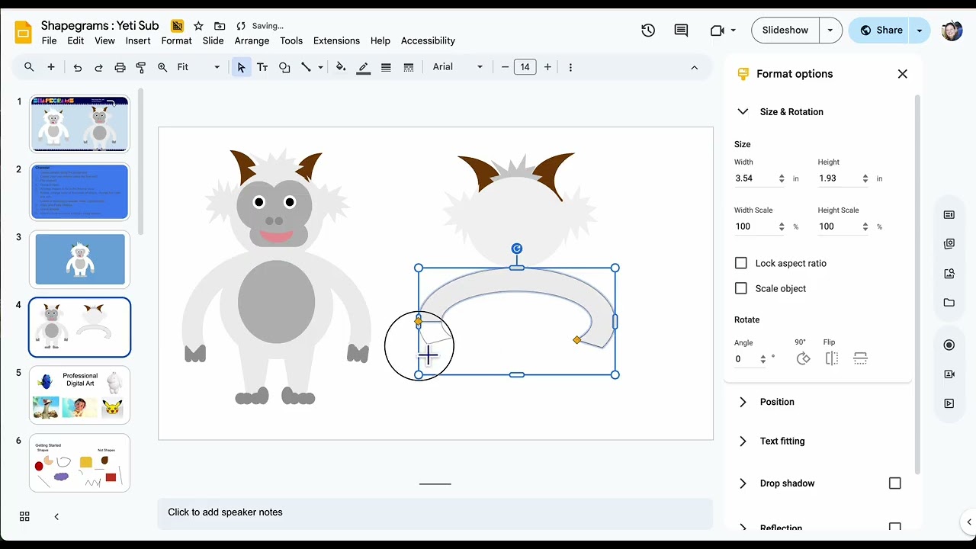The width and height of the screenshot is (976, 549).
Task: Open the Fill color picker
Action: (x=341, y=67)
